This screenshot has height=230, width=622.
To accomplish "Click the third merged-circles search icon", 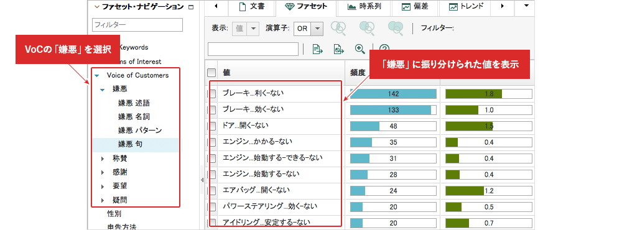I will tap(396, 28).
